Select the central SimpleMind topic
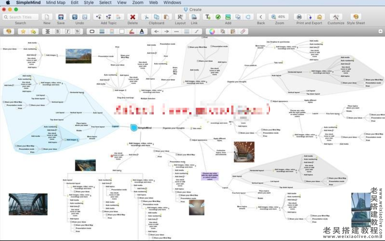Screen dimensions: 385x241 (141, 128)
